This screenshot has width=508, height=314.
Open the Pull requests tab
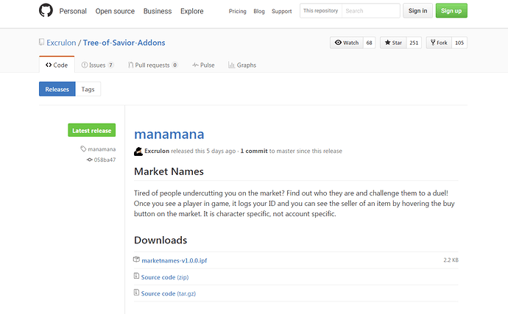click(152, 65)
